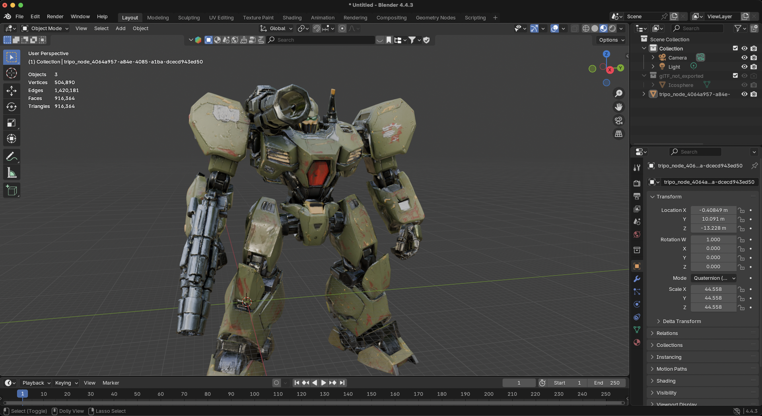Click the Scale X value field
The width and height of the screenshot is (762, 416).
tap(713, 289)
